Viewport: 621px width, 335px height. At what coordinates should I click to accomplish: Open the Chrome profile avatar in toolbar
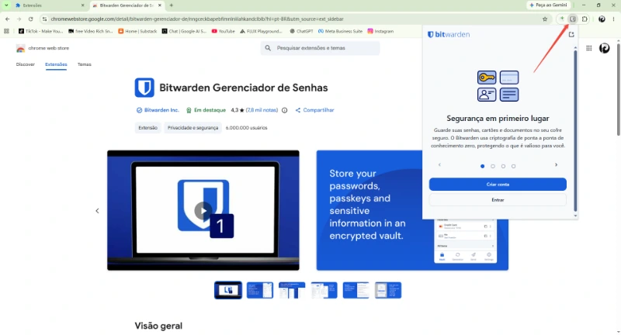pyautogui.click(x=602, y=19)
